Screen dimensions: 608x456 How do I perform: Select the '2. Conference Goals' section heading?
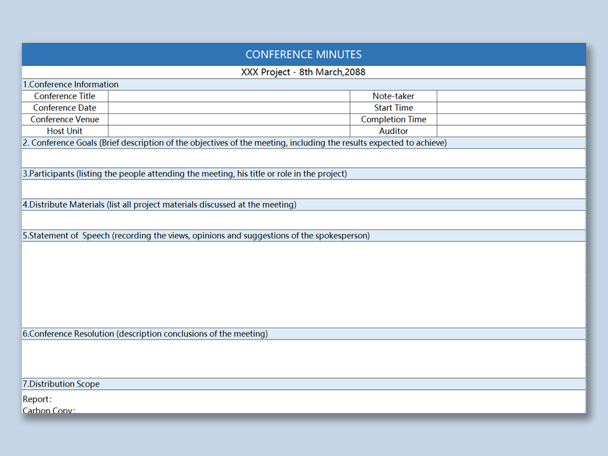(x=304, y=143)
